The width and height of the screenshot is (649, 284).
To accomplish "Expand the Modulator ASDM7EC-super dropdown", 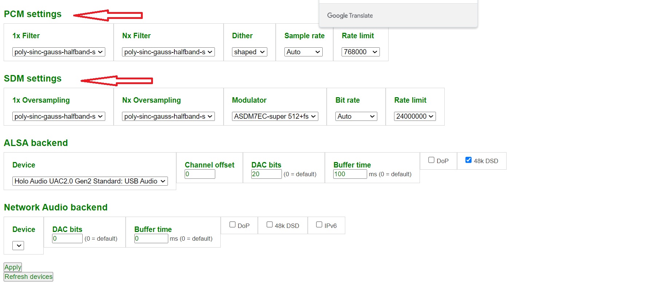I will coord(275,117).
